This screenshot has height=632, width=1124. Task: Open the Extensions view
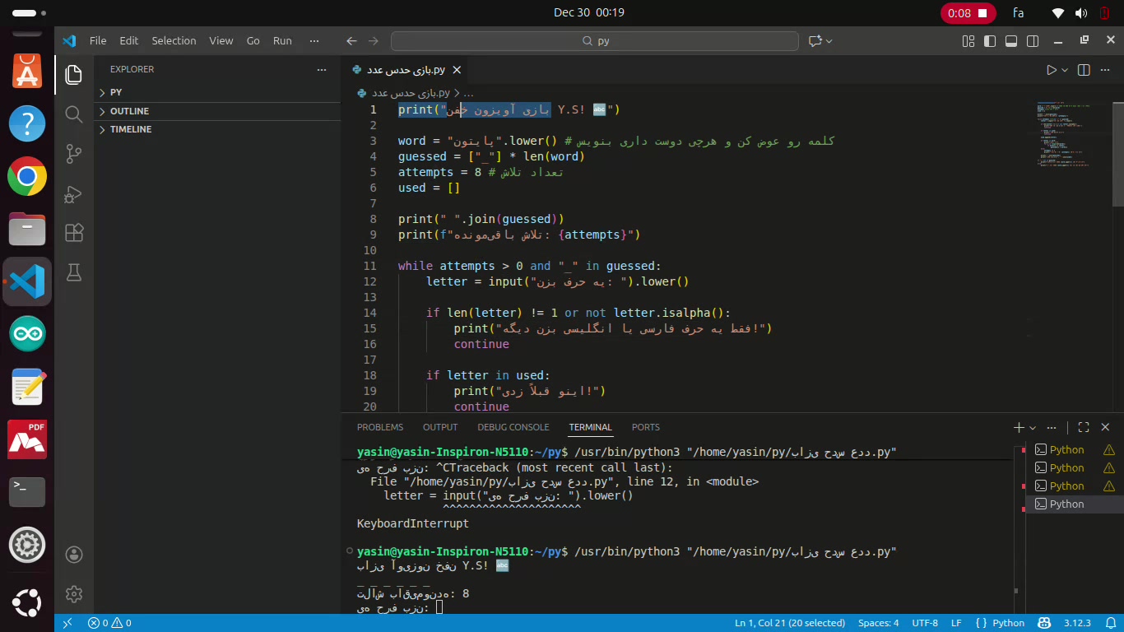point(74,233)
